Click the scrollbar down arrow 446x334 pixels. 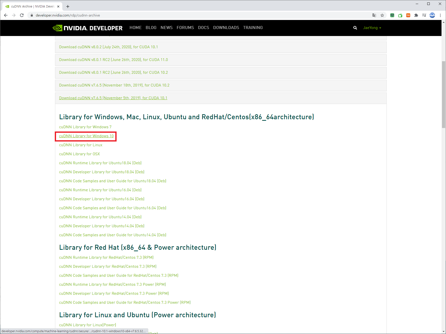[x=444, y=331]
